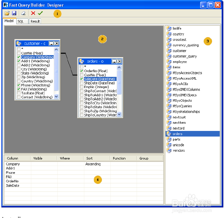The height and width of the screenshot is (218, 224).
Task: Accept query with green checkmark icon
Action: click(x=40, y=13)
